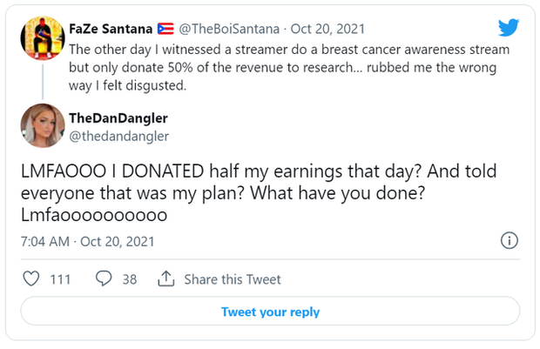This screenshot has height=349, width=540.
Task: Click the TheDanDangler display name
Action: tap(118, 118)
